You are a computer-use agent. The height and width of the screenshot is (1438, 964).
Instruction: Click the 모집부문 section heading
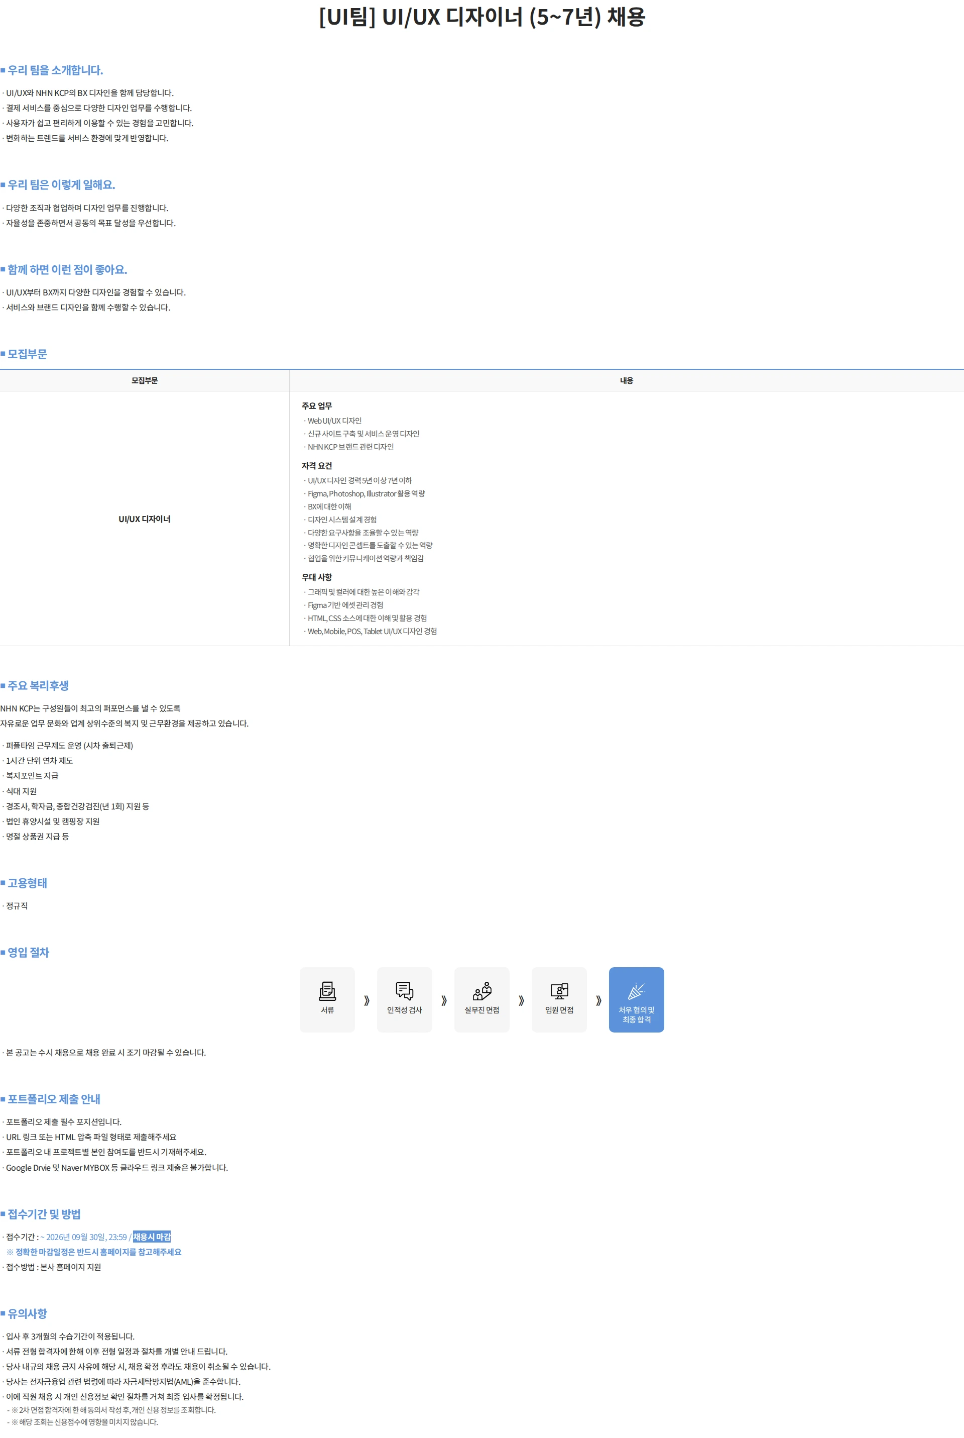click(x=27, y=354)
